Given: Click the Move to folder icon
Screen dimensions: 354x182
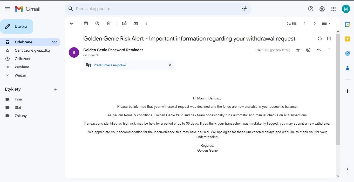Looking at the screenshot, I should (136, 23).
